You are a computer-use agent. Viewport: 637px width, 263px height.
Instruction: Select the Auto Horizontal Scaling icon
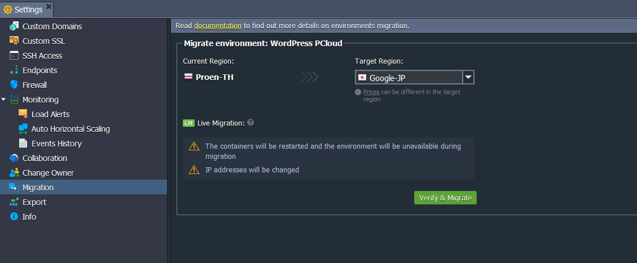click(x=23, y=129)
